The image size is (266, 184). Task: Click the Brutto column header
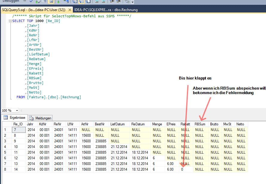(215, 124)
